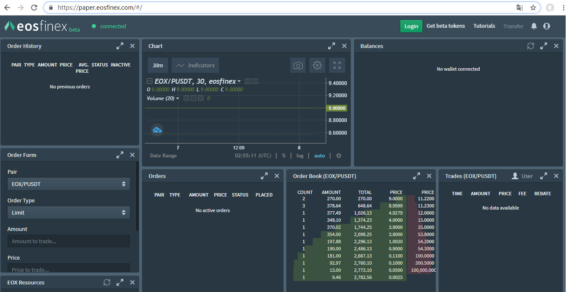This screenshot has width=566, height=292.
Task: Select ask price 35.0000 in order book
Action: pos(426,227)
